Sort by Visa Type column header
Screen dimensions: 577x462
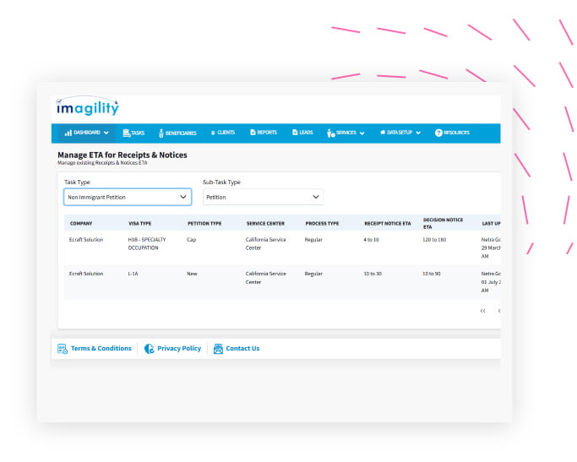[x=139, y=223]
